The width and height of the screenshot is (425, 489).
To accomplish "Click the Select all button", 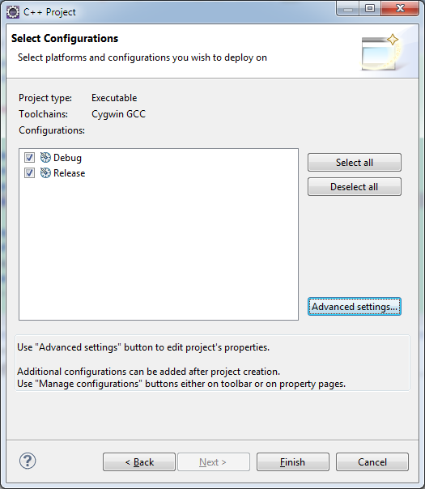I will 355,162.
